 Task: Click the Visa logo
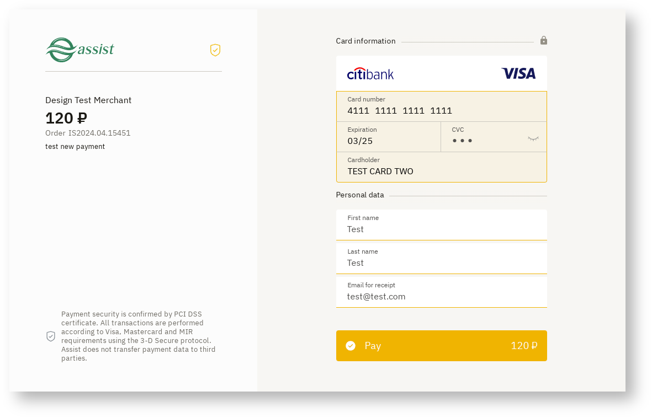tap(518, 73)
